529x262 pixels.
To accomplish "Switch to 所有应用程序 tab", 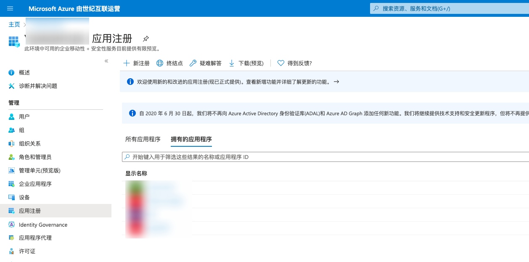I will (x=143, y=139).
